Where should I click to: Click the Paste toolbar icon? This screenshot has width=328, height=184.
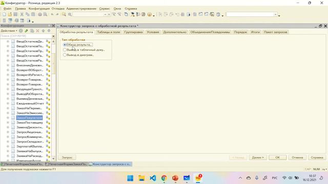(33, 14)
